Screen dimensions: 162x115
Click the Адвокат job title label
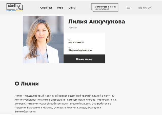[x=73, y=27]
